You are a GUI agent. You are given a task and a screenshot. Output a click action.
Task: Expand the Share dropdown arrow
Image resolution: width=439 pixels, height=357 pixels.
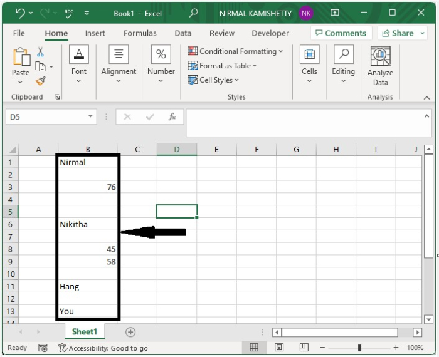422,33
